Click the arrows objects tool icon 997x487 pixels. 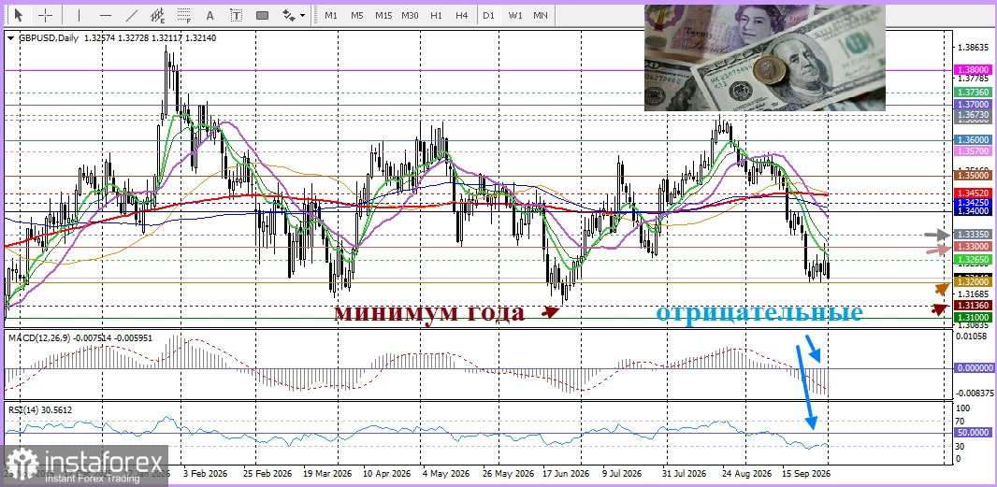(x=289, y=15)
